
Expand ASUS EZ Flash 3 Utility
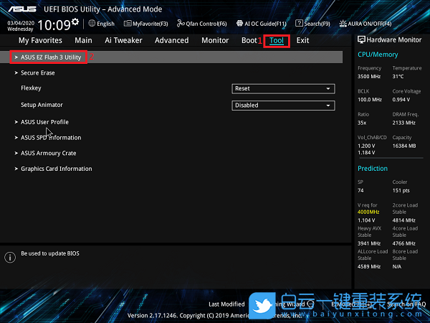pyautogui.click(x=50, y=57)
